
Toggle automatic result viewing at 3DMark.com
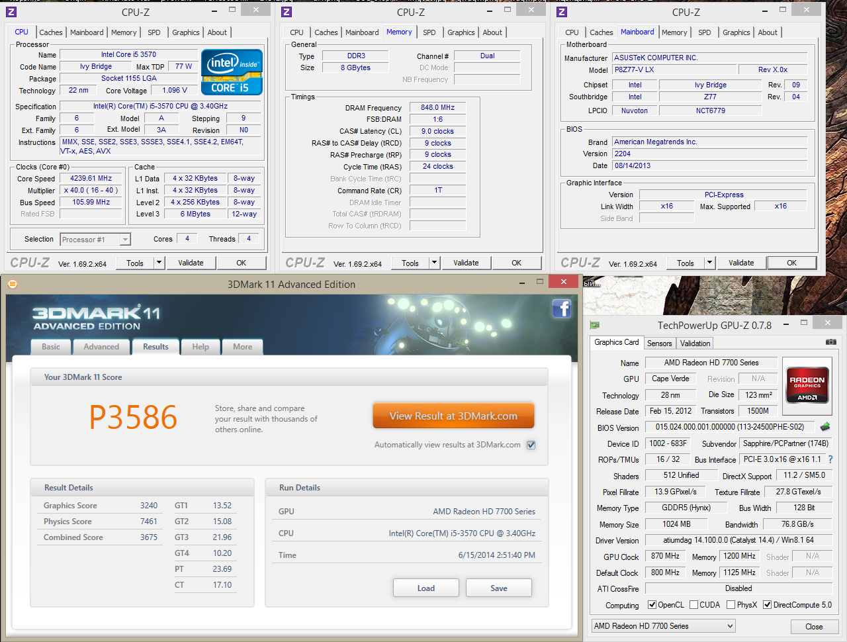pos(531,445)
